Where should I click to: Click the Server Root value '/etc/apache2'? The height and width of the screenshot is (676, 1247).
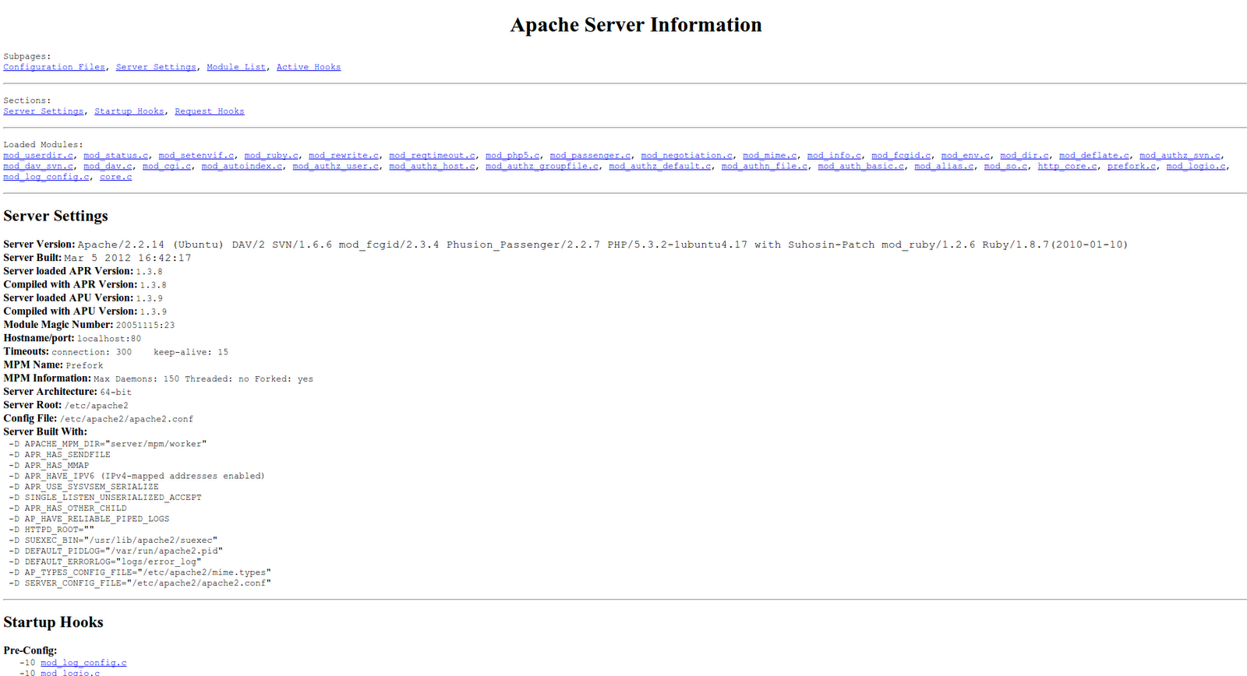(x=97, y=406)
